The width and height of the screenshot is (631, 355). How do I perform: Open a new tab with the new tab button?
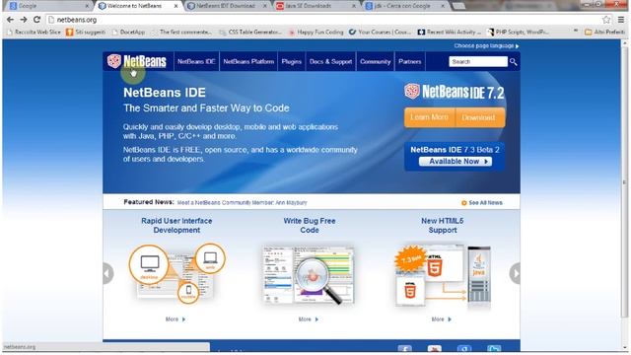pos(458,6)
